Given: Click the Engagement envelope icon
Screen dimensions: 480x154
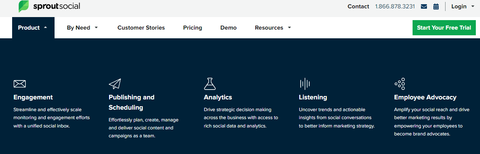Looking at the screenshot, I should 20,84.
